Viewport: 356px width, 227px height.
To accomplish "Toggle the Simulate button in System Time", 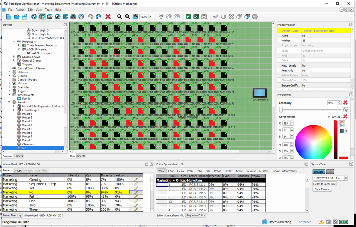I will click(318, 172).
